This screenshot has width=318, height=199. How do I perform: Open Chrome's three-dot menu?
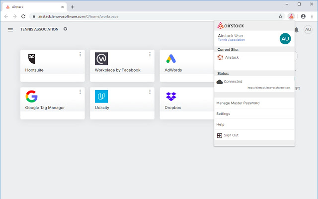pyautogui.click(x=312, y=16)
